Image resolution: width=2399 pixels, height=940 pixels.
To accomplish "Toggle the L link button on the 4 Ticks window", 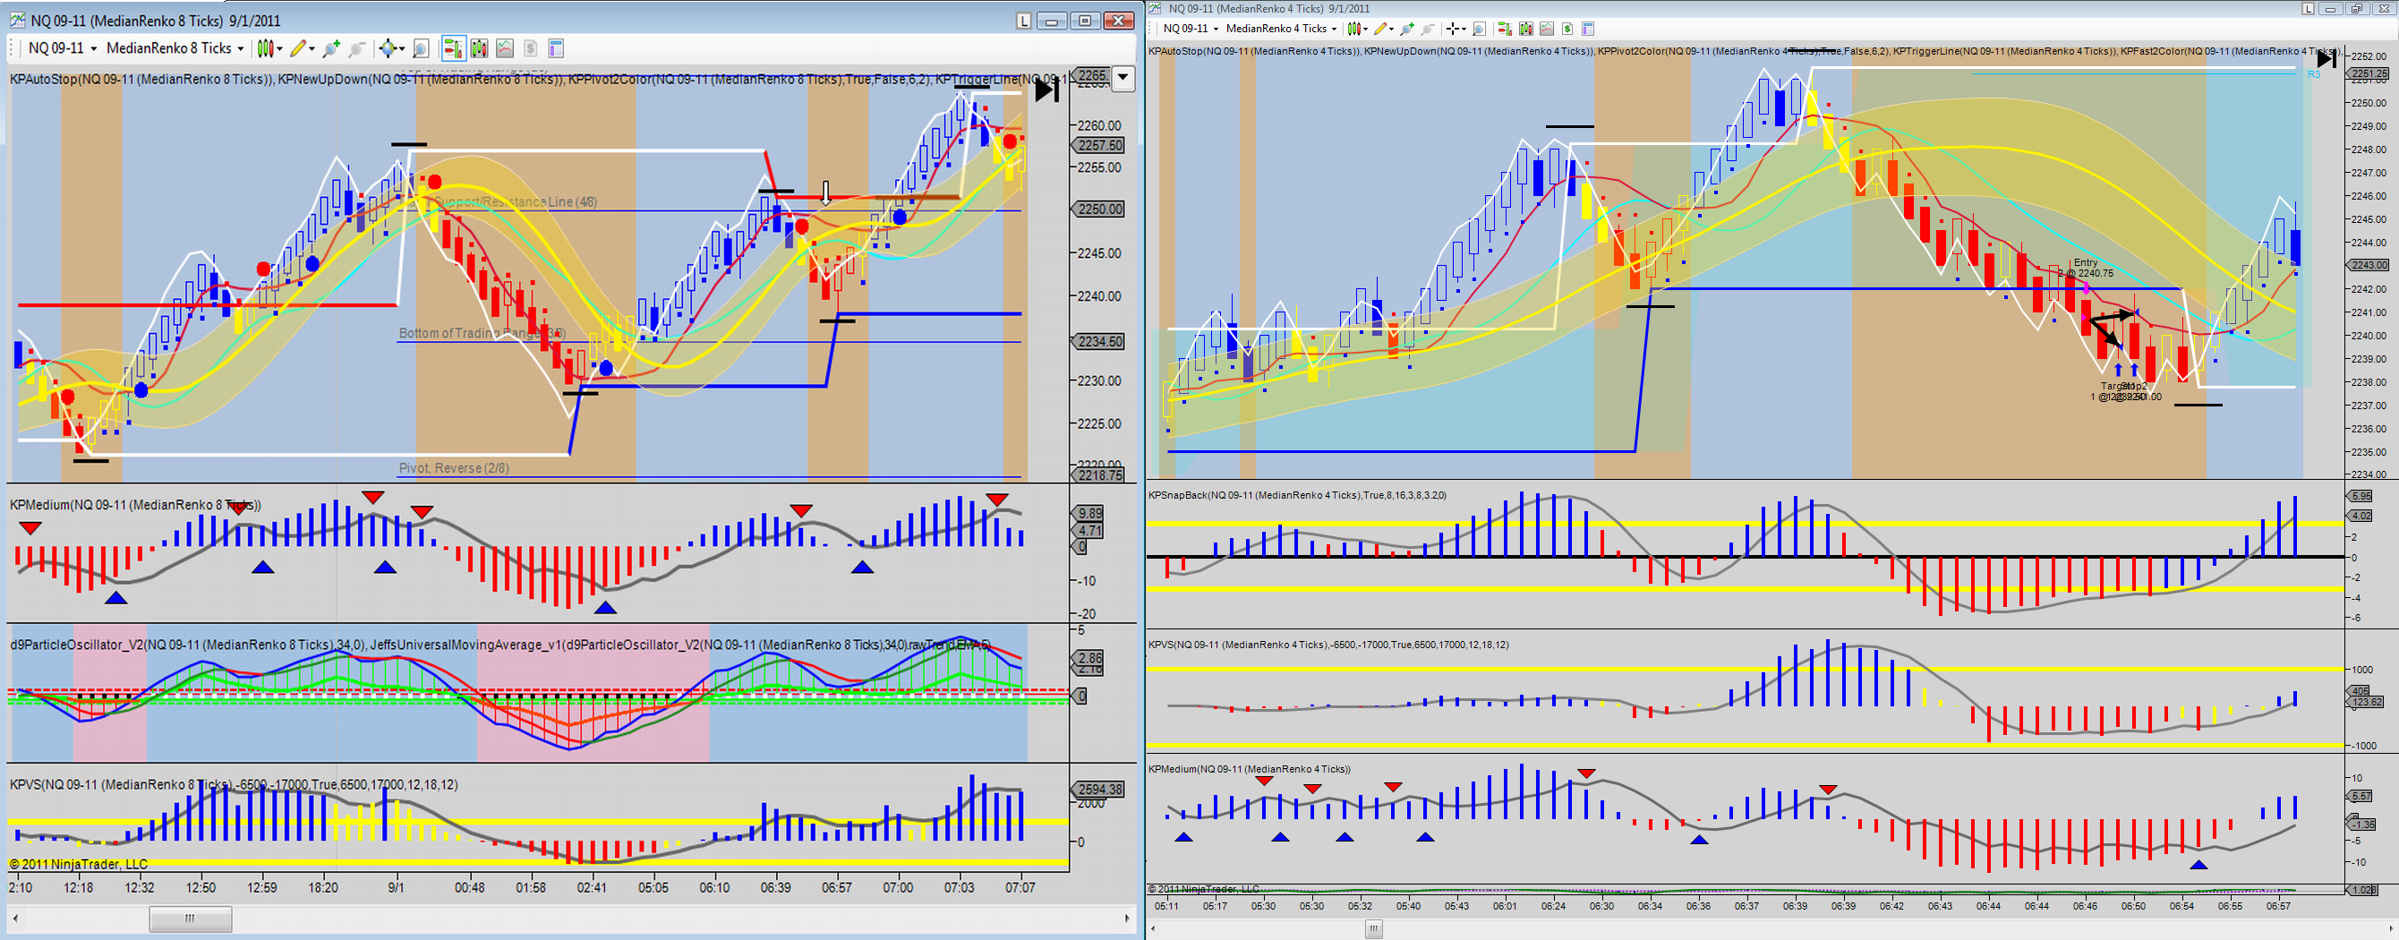I will pos(2309,8).
